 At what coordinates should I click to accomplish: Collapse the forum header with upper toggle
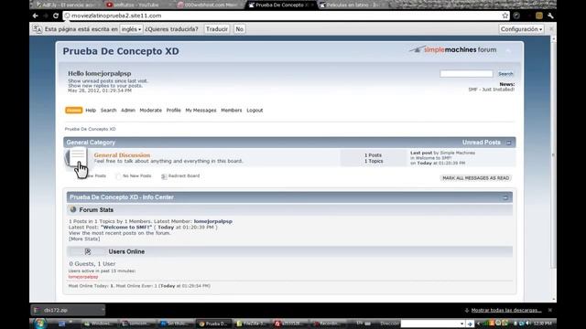pos(508,50)
